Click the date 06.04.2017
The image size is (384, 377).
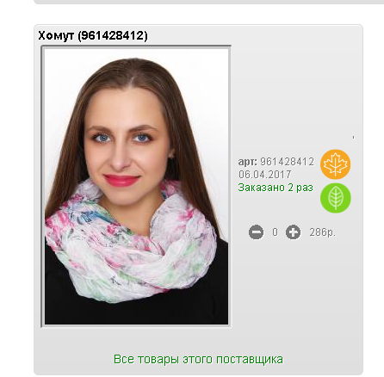(x=265, y=175)
